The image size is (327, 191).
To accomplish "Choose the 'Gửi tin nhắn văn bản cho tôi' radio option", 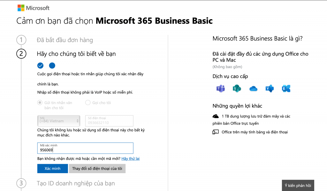I will [x=40, y=103].
